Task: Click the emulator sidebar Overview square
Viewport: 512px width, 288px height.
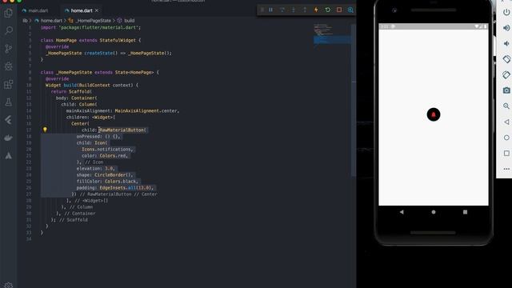Action: tap(506, 153)
